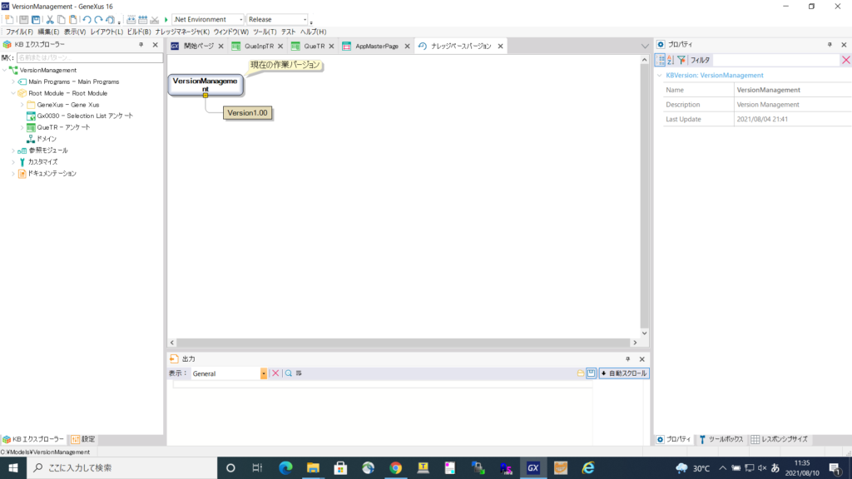The width and height of the screenshot is (852, 479).
Task: Toggle the 自動スクロール auto-scroll button
Action: (624, 373)
